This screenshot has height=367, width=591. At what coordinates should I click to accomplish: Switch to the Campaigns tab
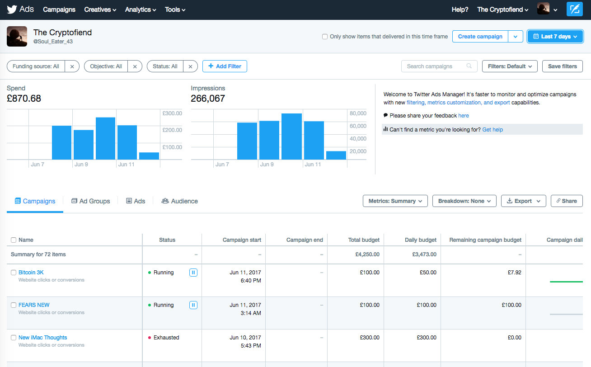point(35,201)
